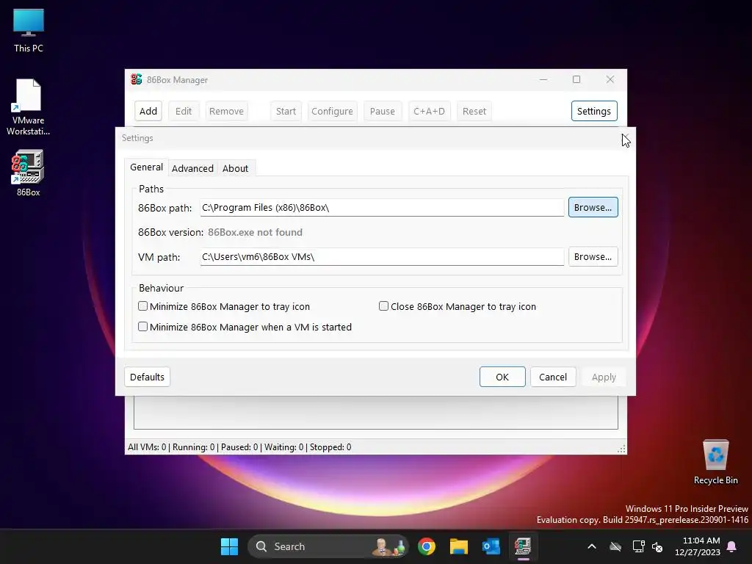The height and width of the screenshot is (564, 752).
Task: Click Settings button in 86Box Manager
Action: click(593, 111)
